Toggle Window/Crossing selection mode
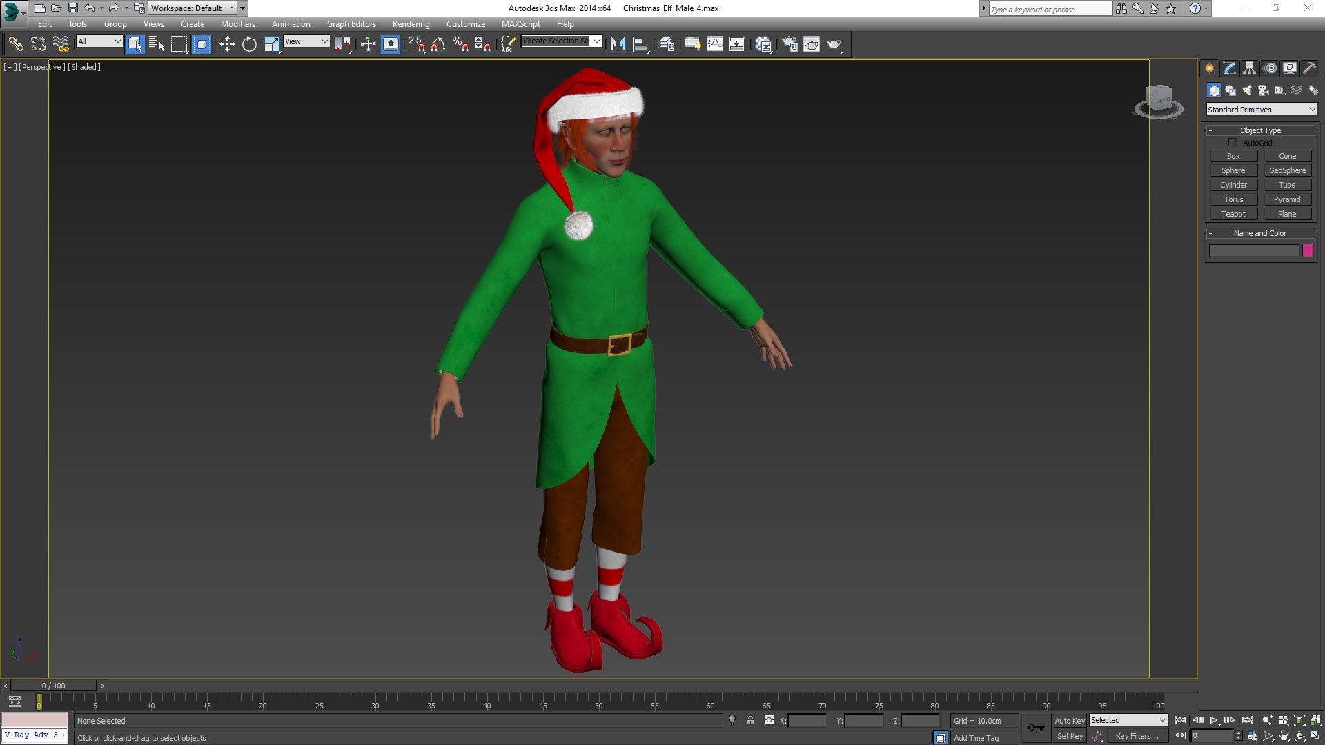The image size is (1325, 745). click(x=201, y=44)
